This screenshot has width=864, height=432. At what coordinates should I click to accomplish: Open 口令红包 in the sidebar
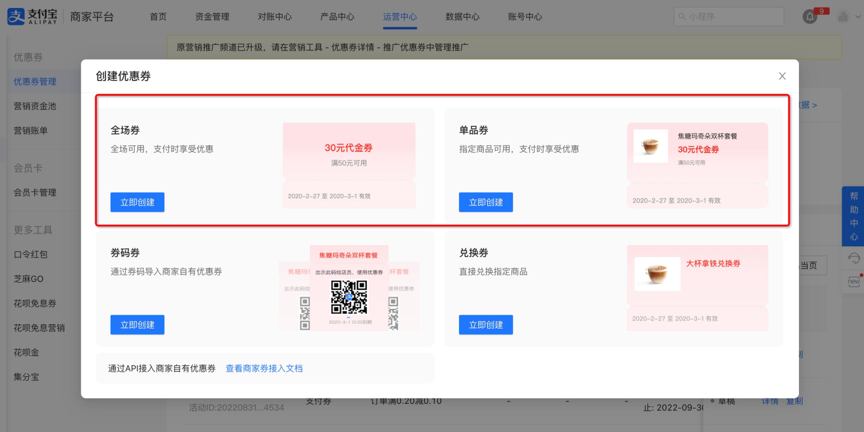point(31,254)
